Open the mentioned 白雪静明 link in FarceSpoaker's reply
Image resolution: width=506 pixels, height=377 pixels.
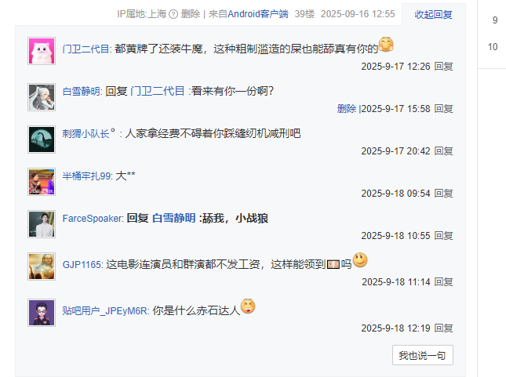174,219
